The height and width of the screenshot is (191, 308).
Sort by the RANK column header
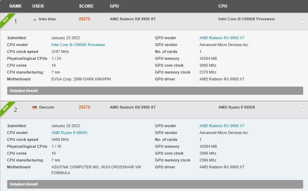pos(15,6)
